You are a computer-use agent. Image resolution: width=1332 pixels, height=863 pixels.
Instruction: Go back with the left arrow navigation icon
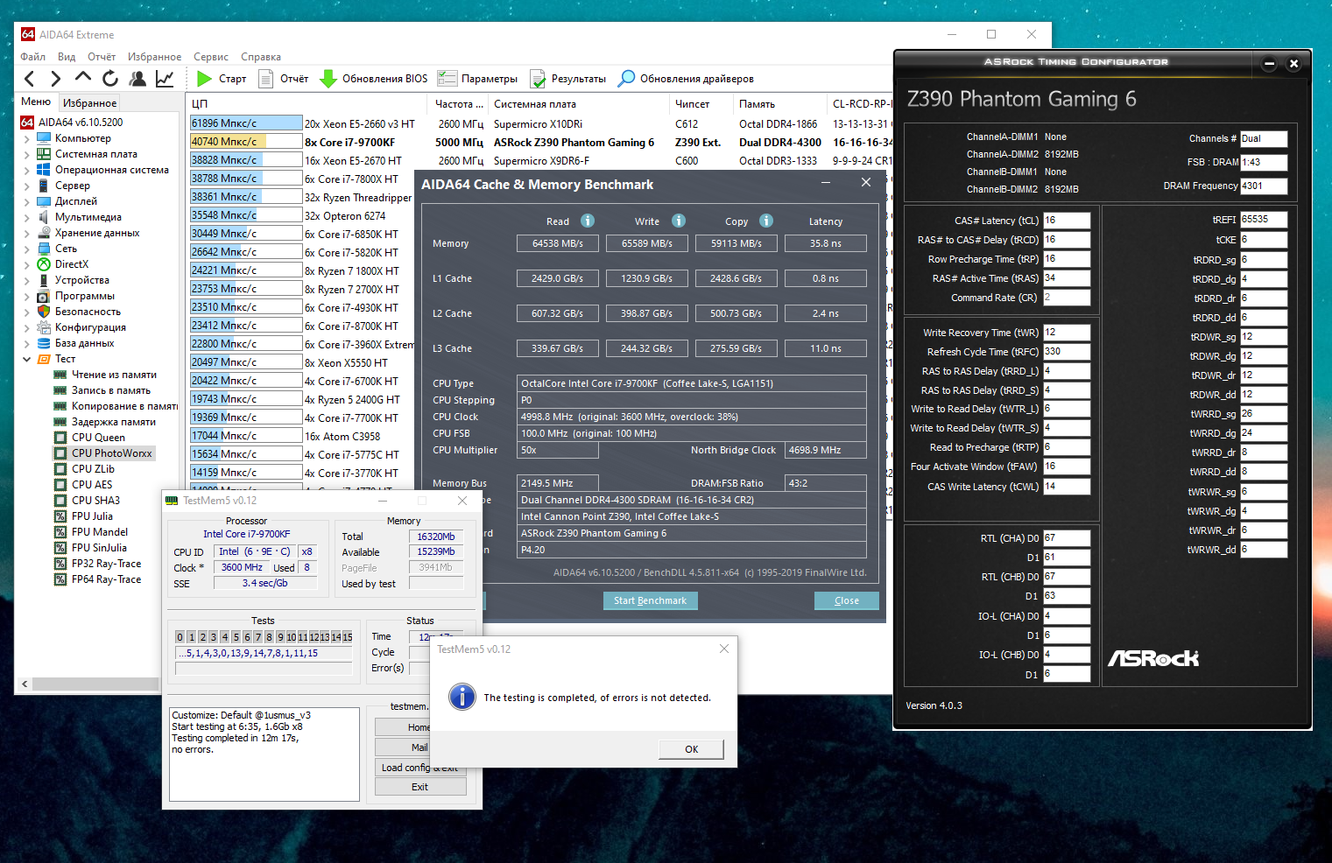pyautogui.click(x=30, y=79)
